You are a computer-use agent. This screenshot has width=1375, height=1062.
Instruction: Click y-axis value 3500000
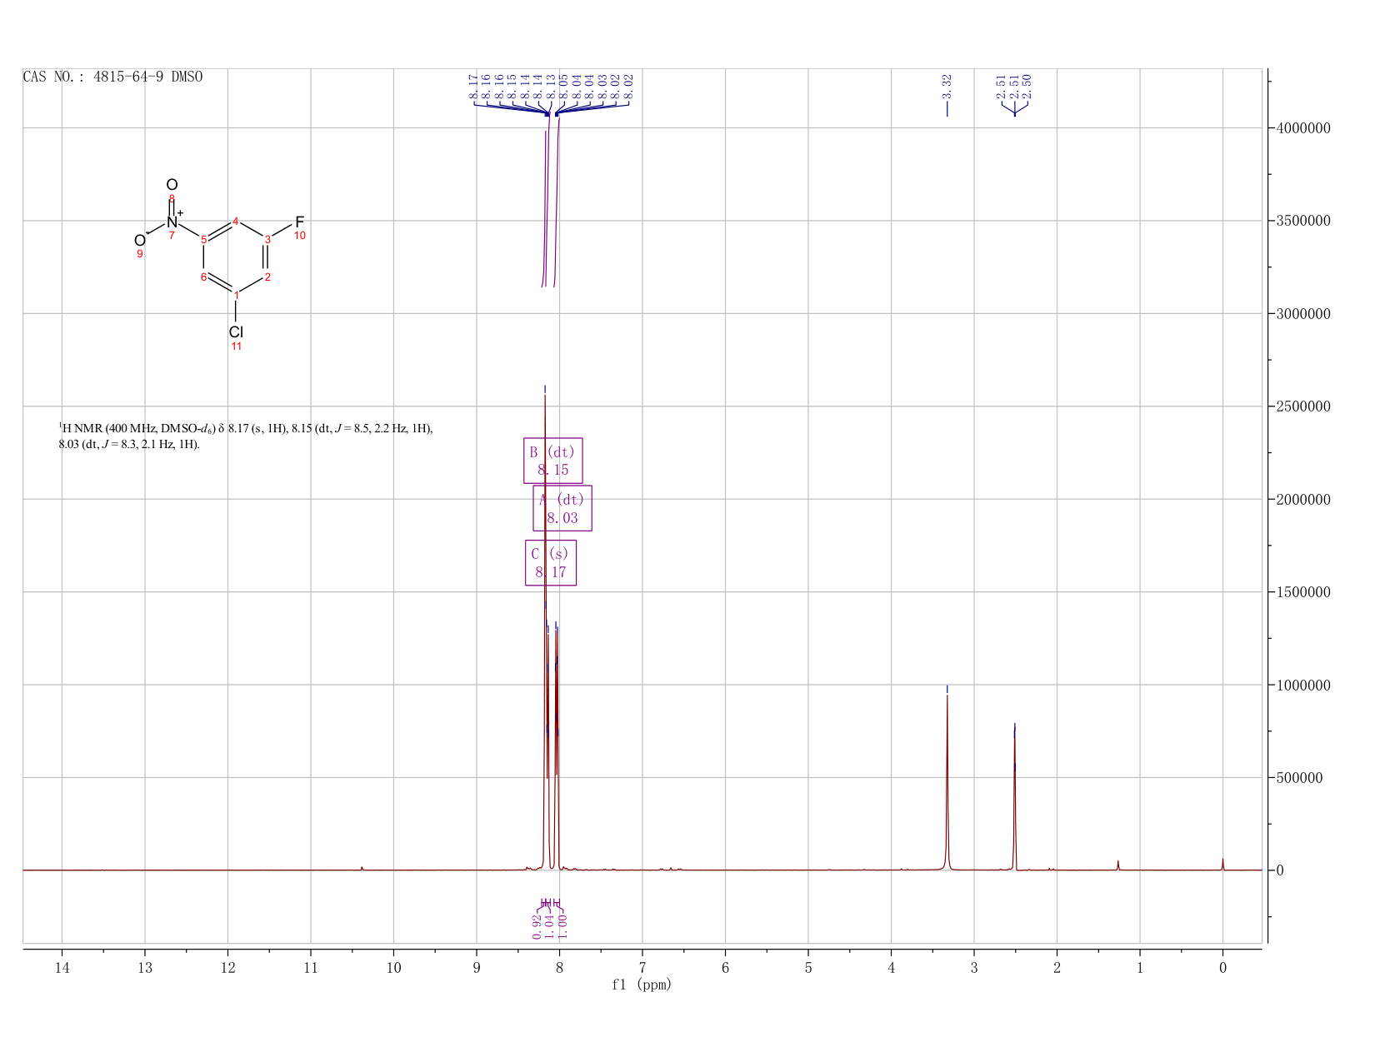[x=1302, y=221]
